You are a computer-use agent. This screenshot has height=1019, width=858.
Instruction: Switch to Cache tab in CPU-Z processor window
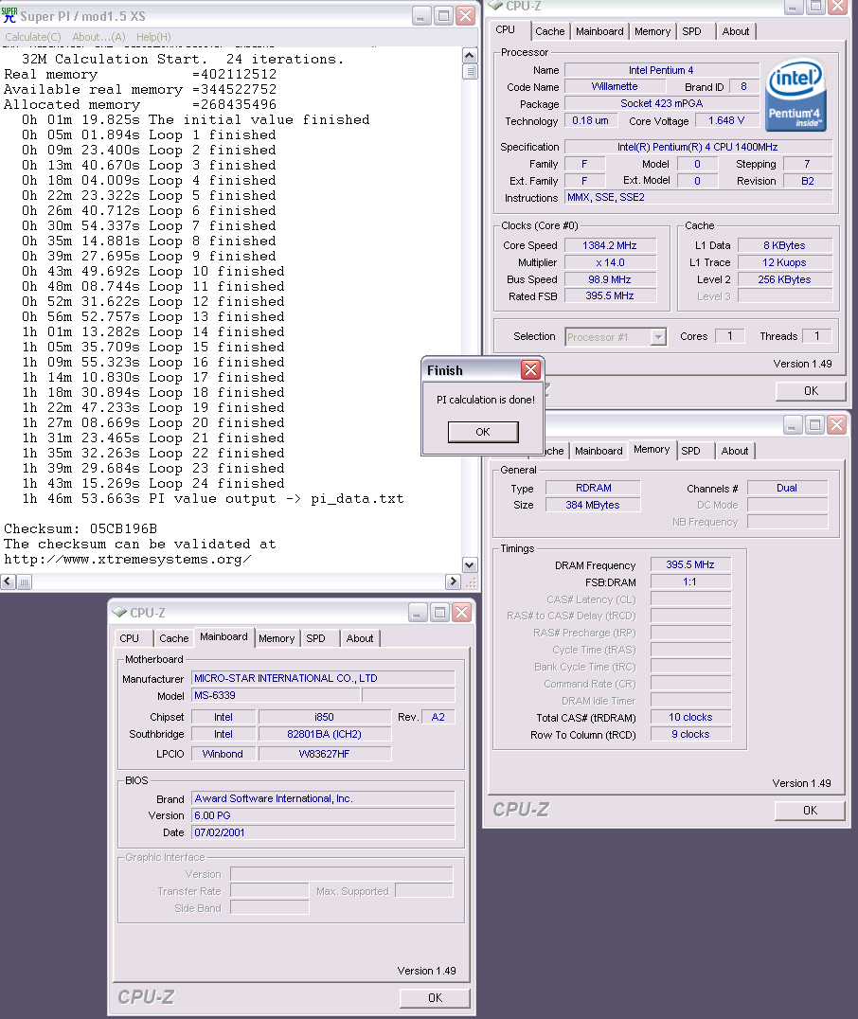pyautogui.click(x=550, y=31)
